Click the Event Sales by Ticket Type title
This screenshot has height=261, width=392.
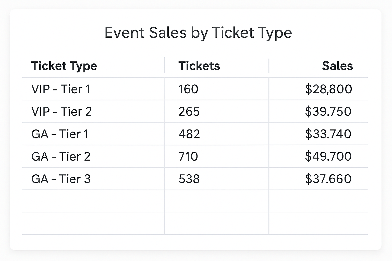[x=198, y=33]
